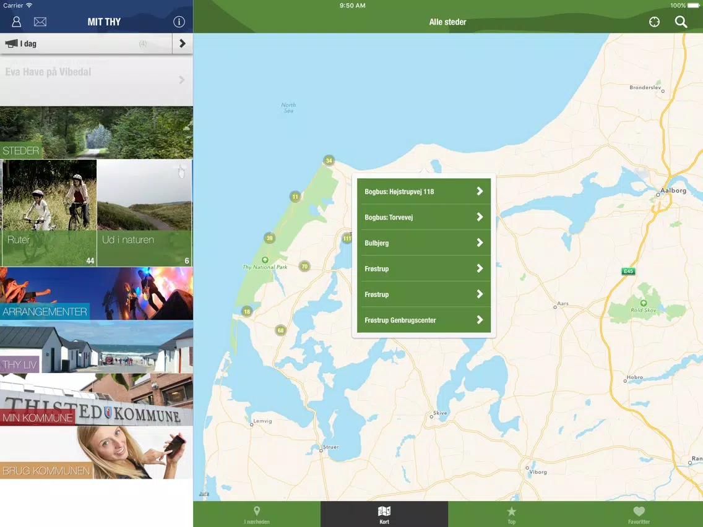Open Frøstrup Genbrugscenter list entry
The height and width of the screenshot is (527, 703).
424,320
